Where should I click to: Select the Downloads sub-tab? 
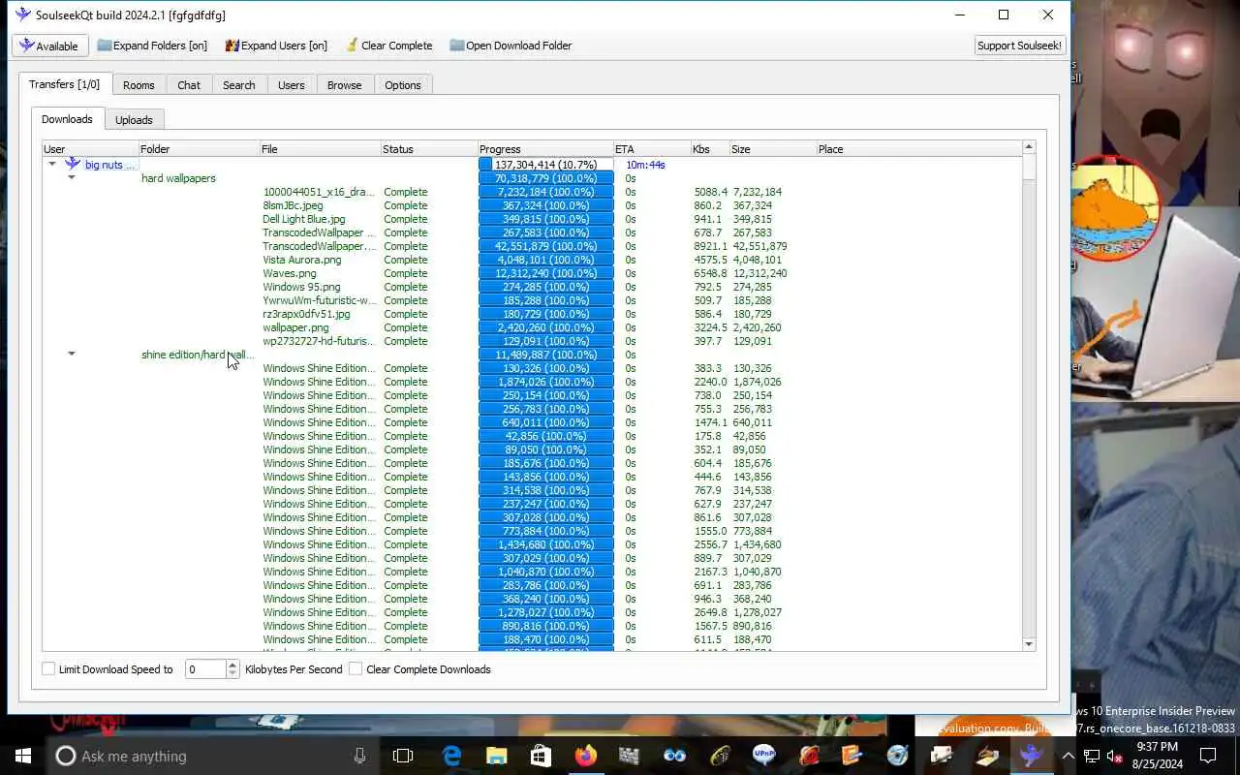point(67,119)
